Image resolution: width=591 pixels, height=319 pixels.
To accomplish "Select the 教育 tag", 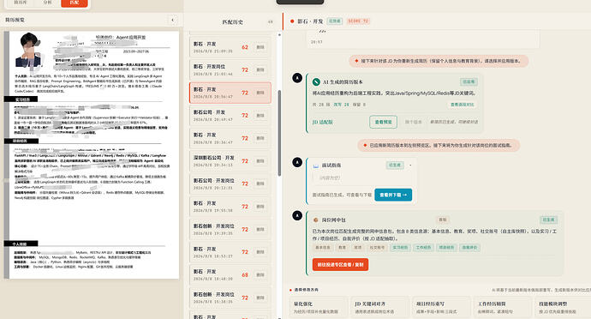I will (342, 248).
